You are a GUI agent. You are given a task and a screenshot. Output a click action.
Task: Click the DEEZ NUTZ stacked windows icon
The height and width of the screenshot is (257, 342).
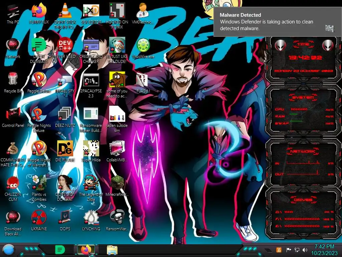pos(65,117)
